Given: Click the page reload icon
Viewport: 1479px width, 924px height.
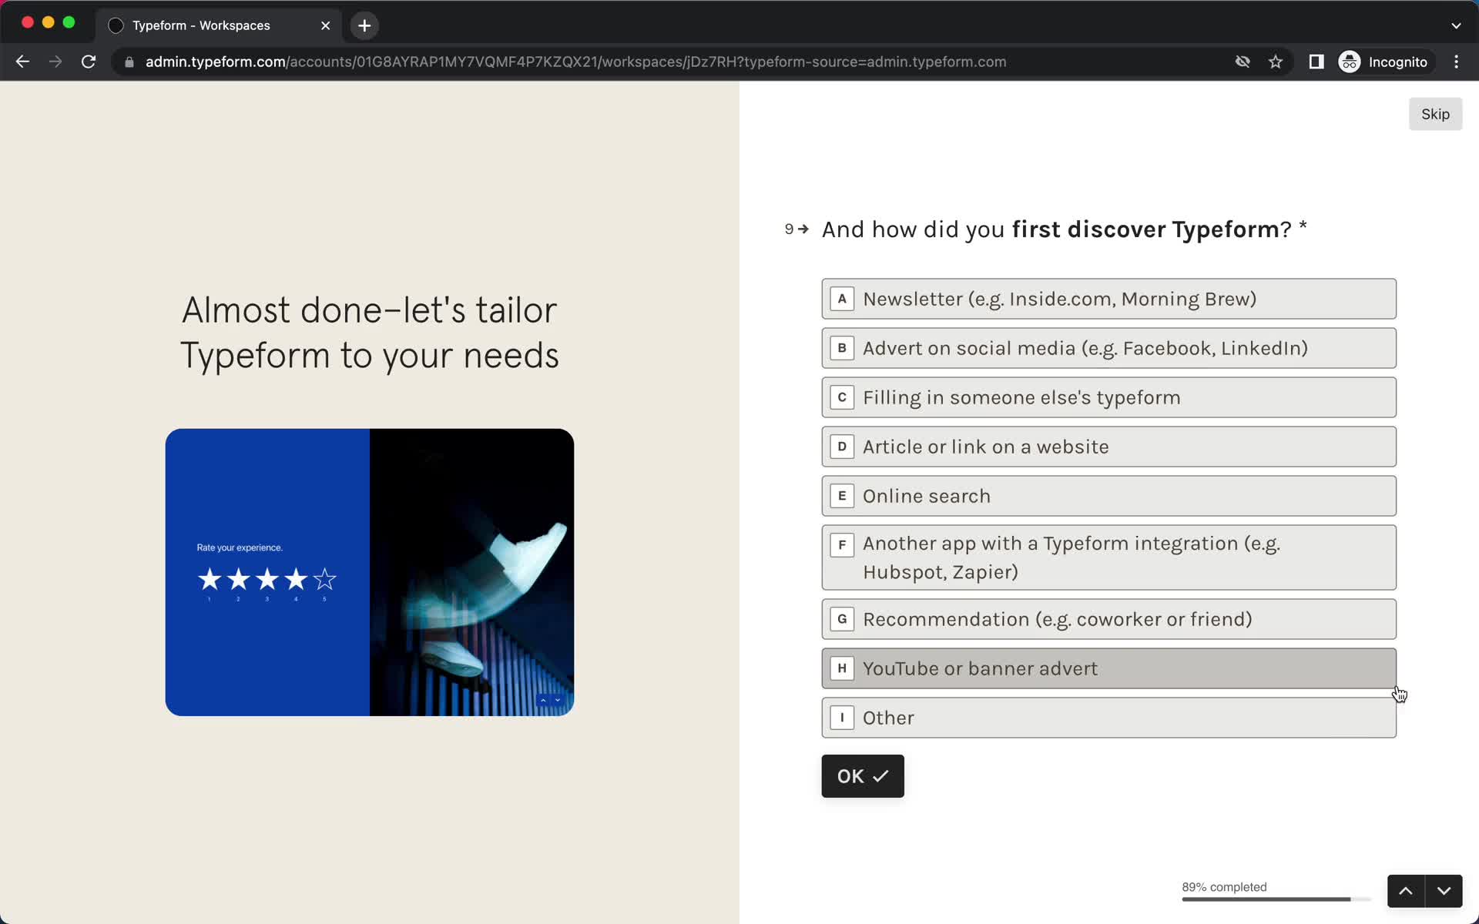Looking at the screenshot, I should point(89,62).
